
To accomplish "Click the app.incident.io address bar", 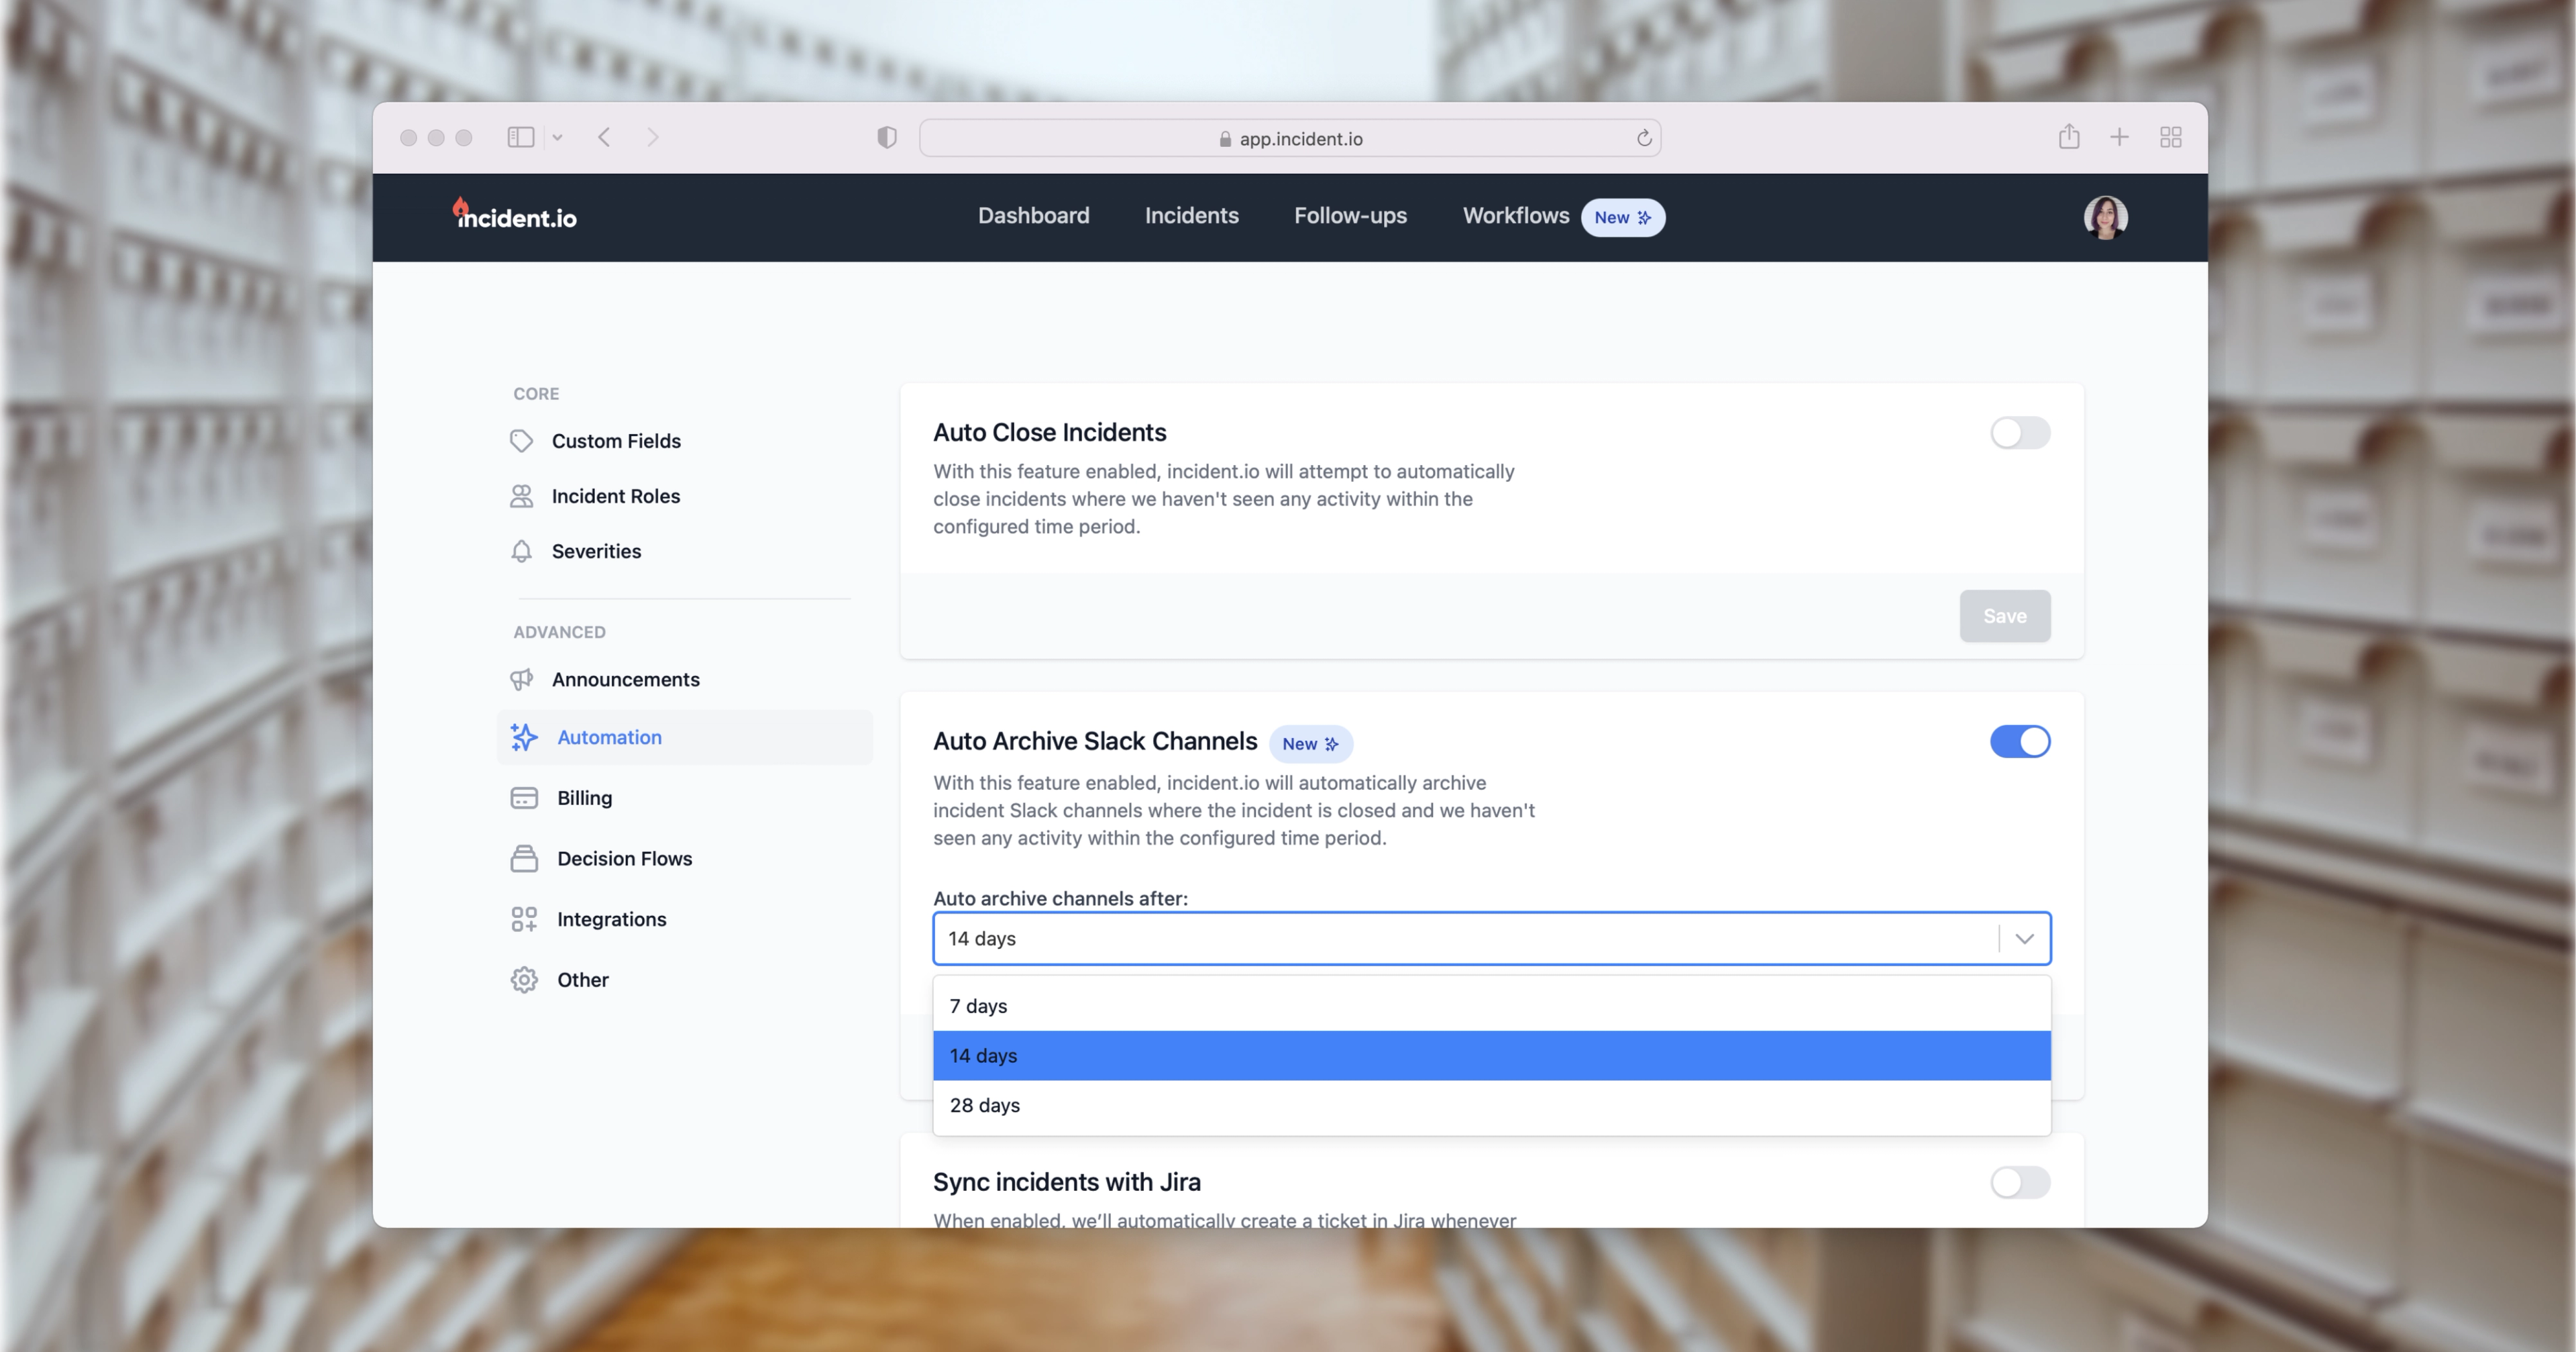I will 1290,138.
